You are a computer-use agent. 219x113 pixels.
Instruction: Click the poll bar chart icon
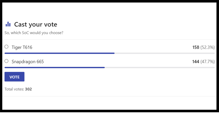(8, 24)
